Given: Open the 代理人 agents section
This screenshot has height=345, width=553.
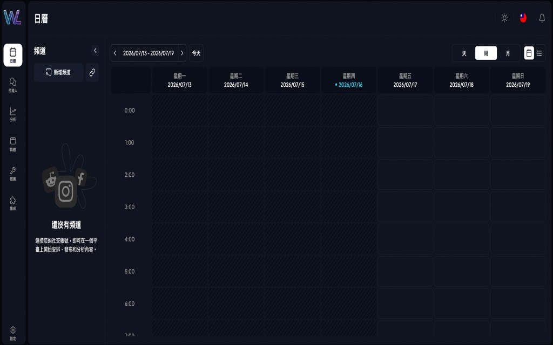Looking at the screenshot, I should 13,85.
